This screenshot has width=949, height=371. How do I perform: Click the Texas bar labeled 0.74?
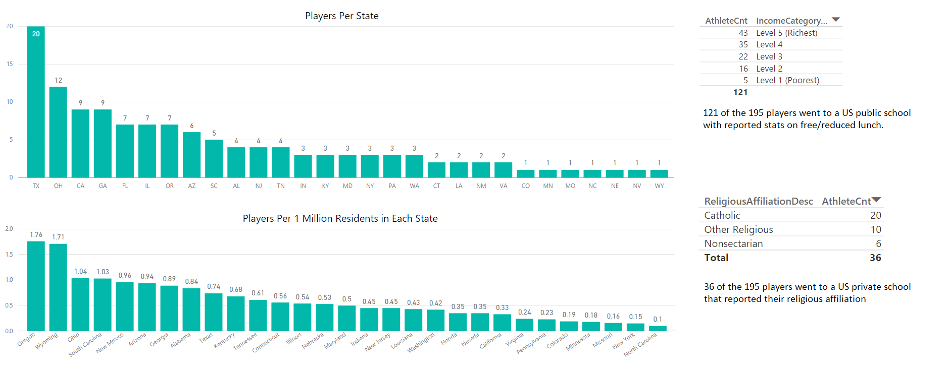pos(214,312)
